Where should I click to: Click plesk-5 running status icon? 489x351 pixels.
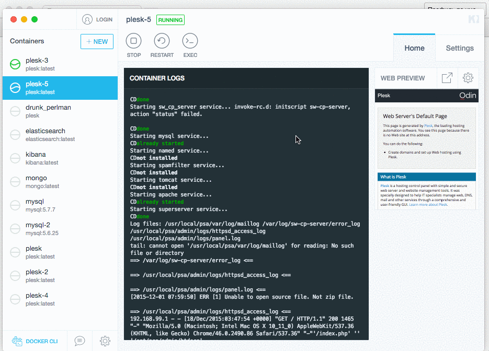(15, 88)
